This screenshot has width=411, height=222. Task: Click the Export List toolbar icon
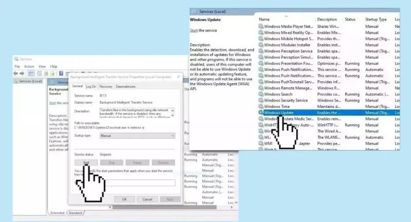(52, 73)
